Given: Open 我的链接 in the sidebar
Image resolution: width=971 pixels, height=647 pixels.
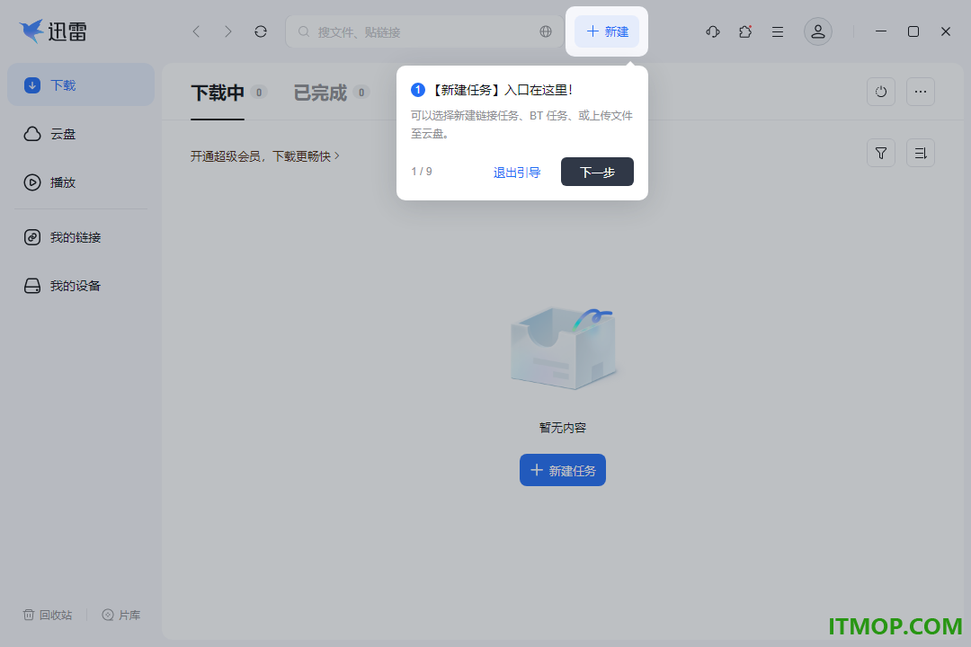Looking at the screenshot, I should pyautogui.click(x=81, y=237).
